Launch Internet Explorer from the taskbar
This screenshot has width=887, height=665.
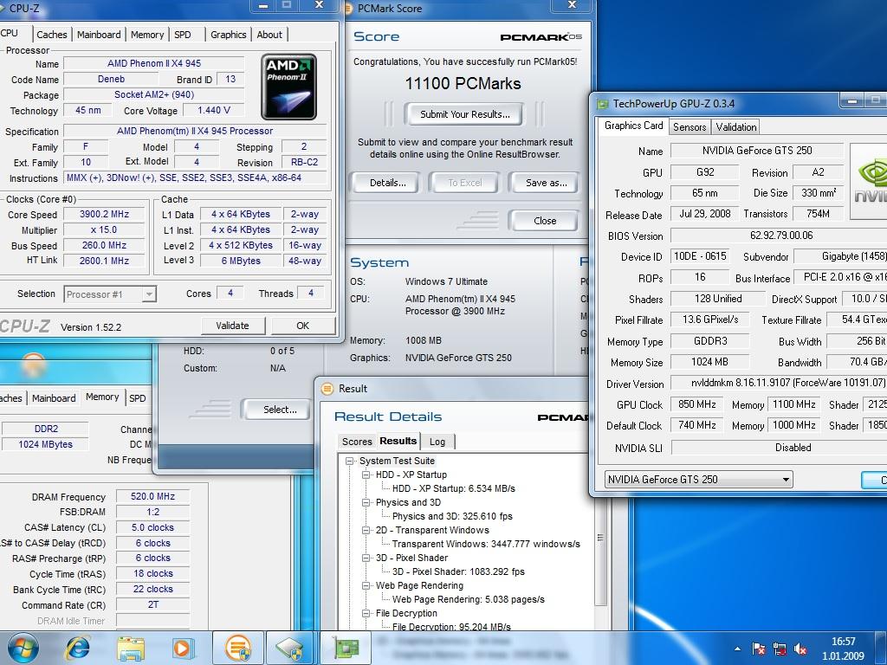[x=77, y=648]
